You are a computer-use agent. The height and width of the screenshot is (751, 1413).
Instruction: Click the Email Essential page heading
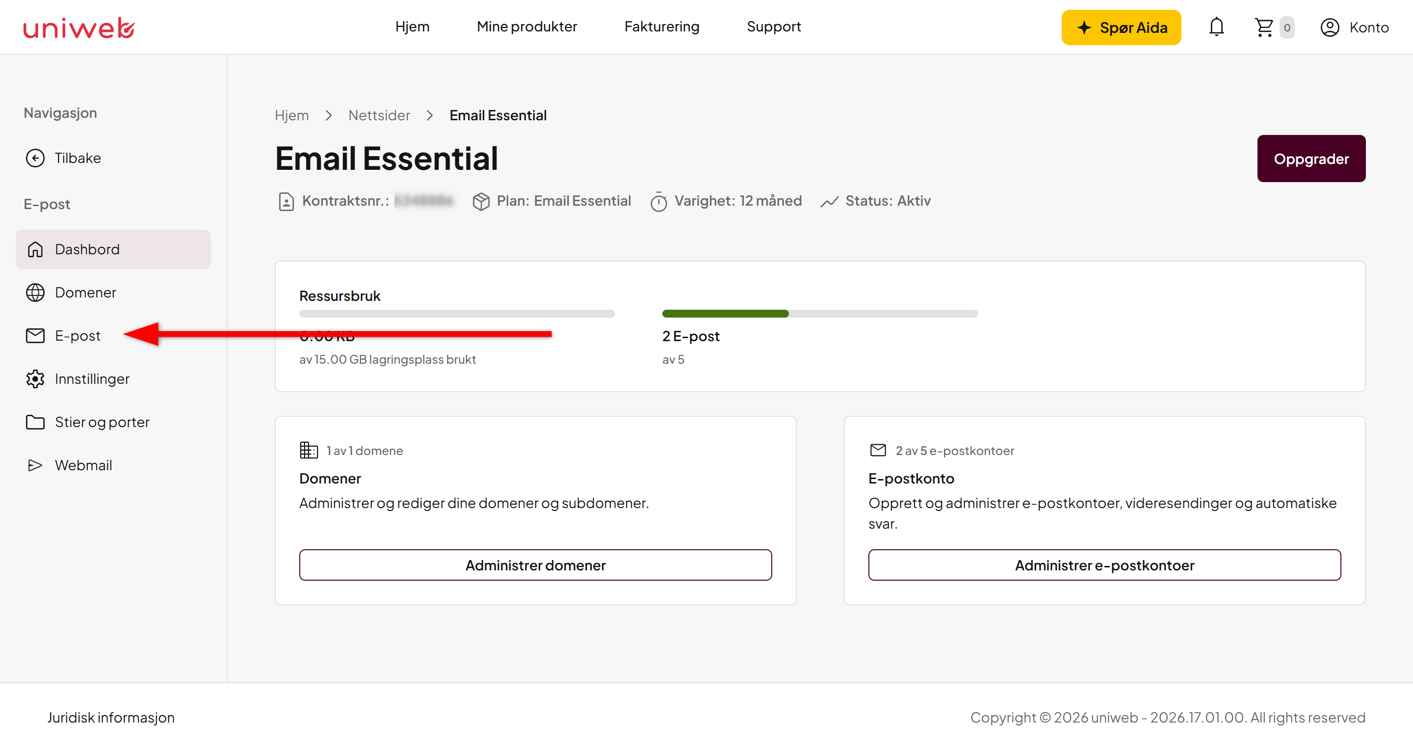point(387,159)
